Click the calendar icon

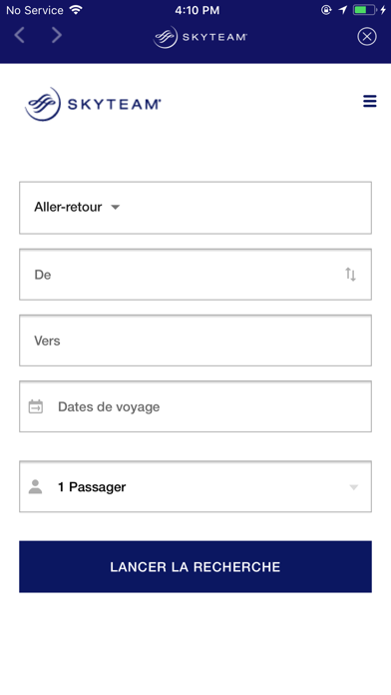36,406
